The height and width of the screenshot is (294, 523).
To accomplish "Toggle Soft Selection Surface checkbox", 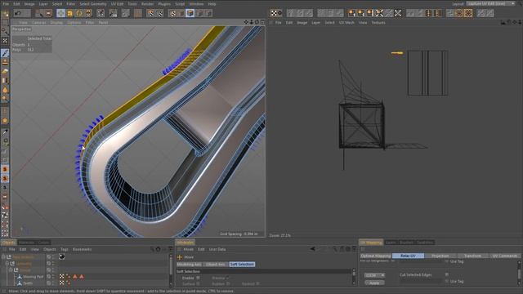I will pos(198,283).
